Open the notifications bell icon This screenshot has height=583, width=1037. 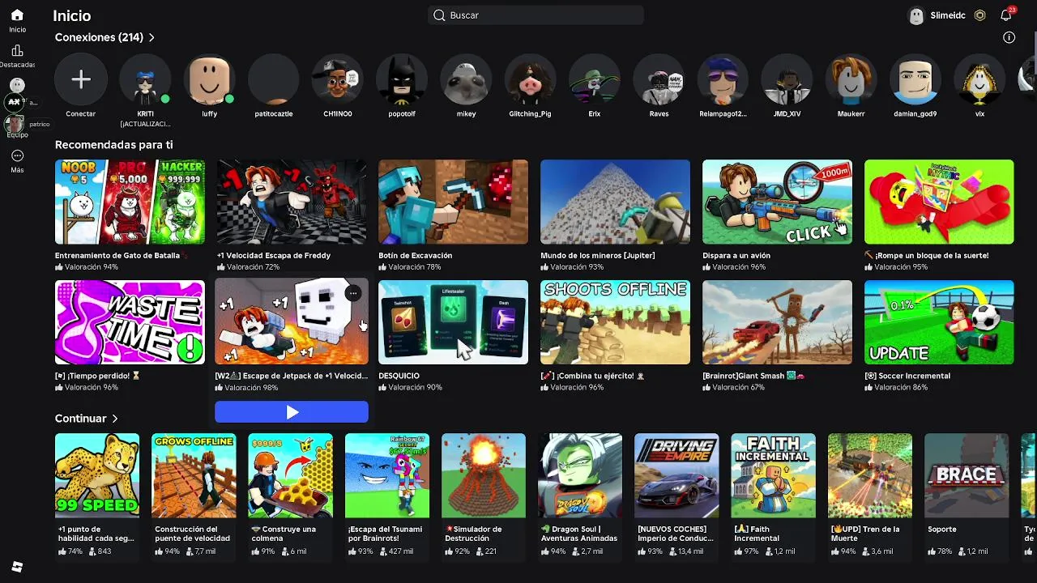click(x=1006, y=15)
